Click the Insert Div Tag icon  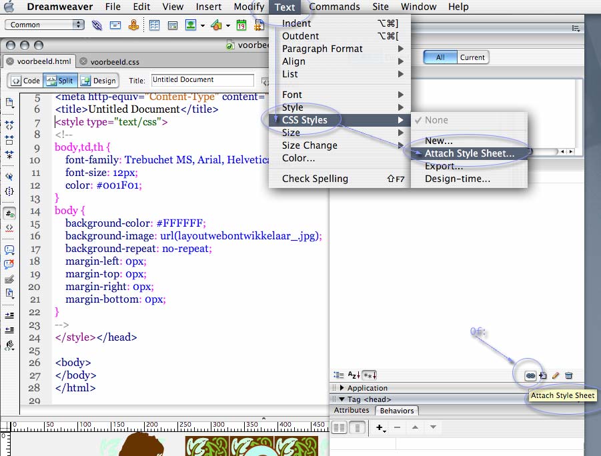coord(173,26)
